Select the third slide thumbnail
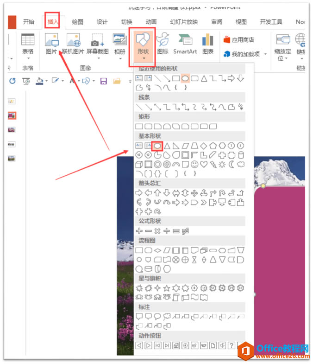 click(x=12, y=130)
